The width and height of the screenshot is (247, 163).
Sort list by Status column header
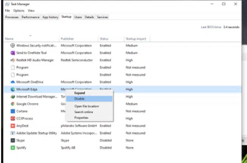[x=104, y=39]
